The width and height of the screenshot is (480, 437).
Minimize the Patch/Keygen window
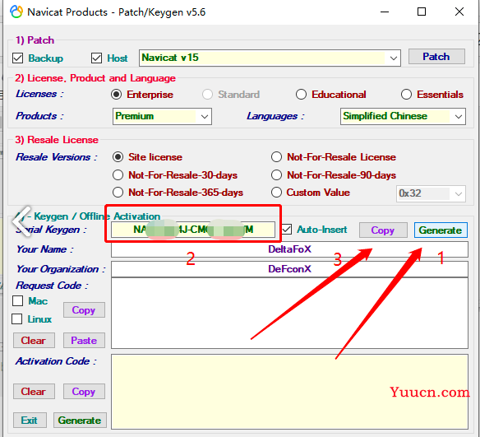pyautogui.click(x=385, y=12)
